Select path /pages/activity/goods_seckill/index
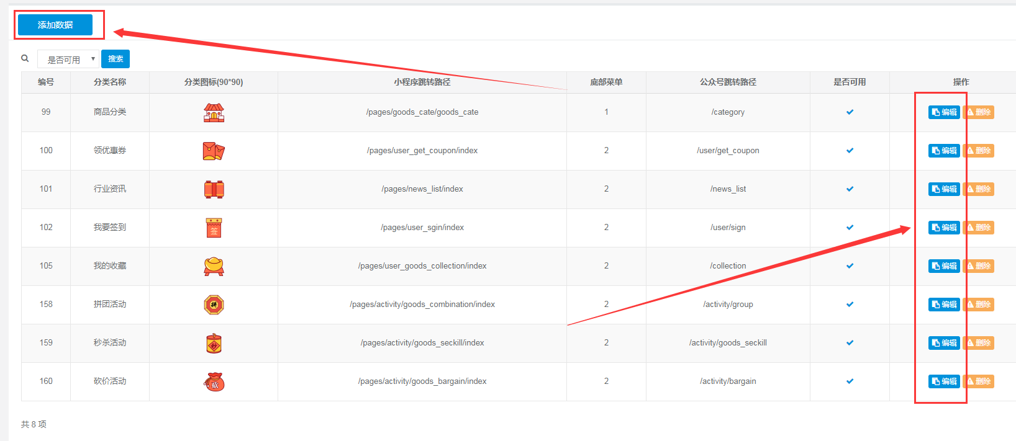Viewport: 1016px width, 441px height. (422, 343)
